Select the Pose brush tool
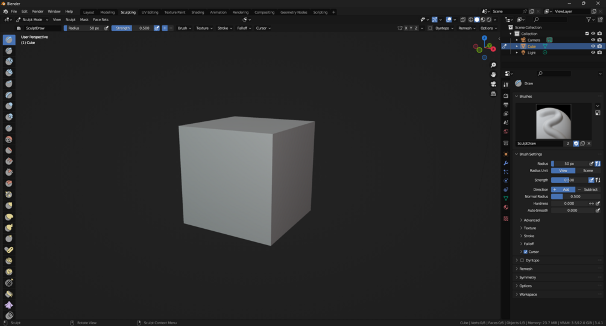This screenshot has height=326, width=606. click(9, 250)
